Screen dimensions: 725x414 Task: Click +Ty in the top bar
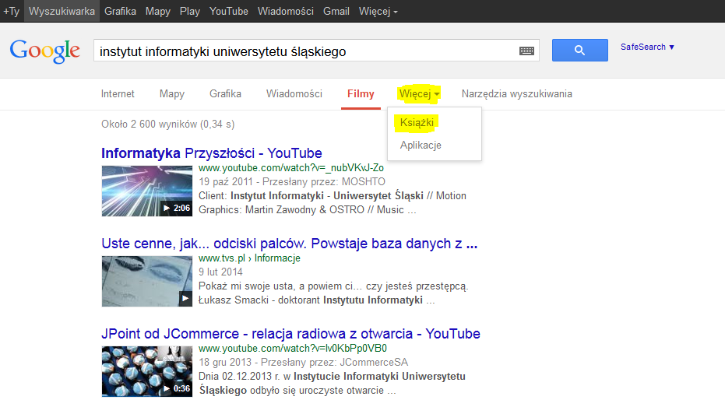tap(12, 11)
